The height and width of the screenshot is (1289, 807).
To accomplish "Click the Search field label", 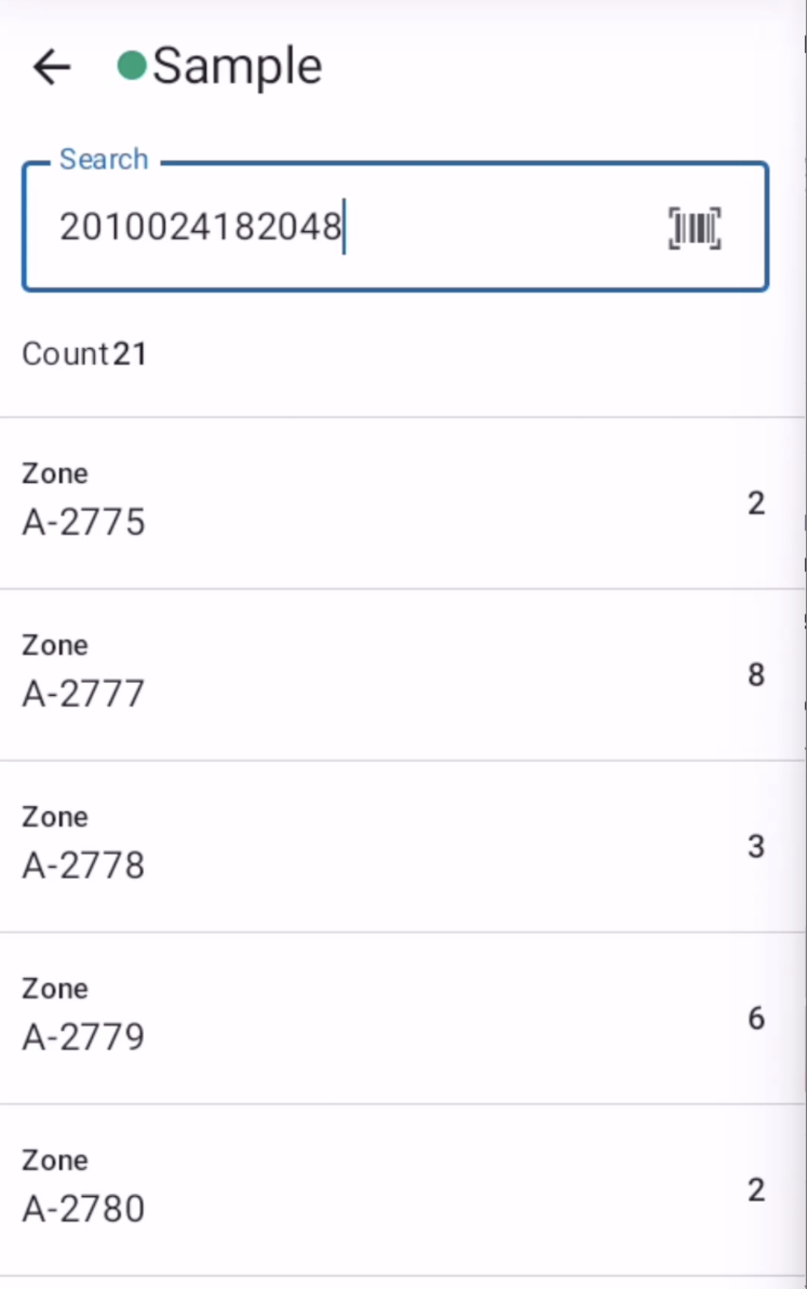I will pyautogui.click(x=103, y=159).
